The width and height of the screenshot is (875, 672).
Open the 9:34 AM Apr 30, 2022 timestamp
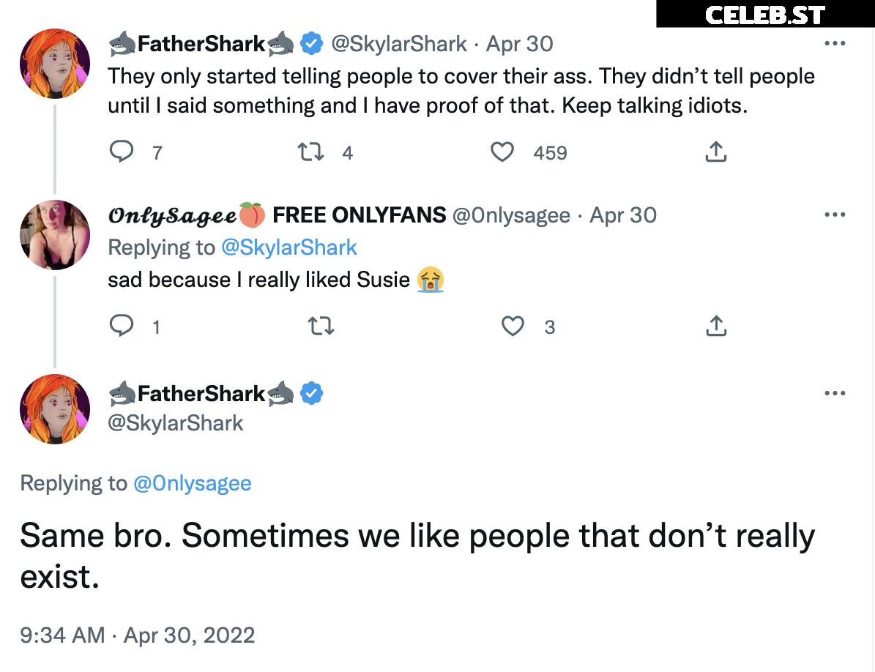tap(138, 635)
